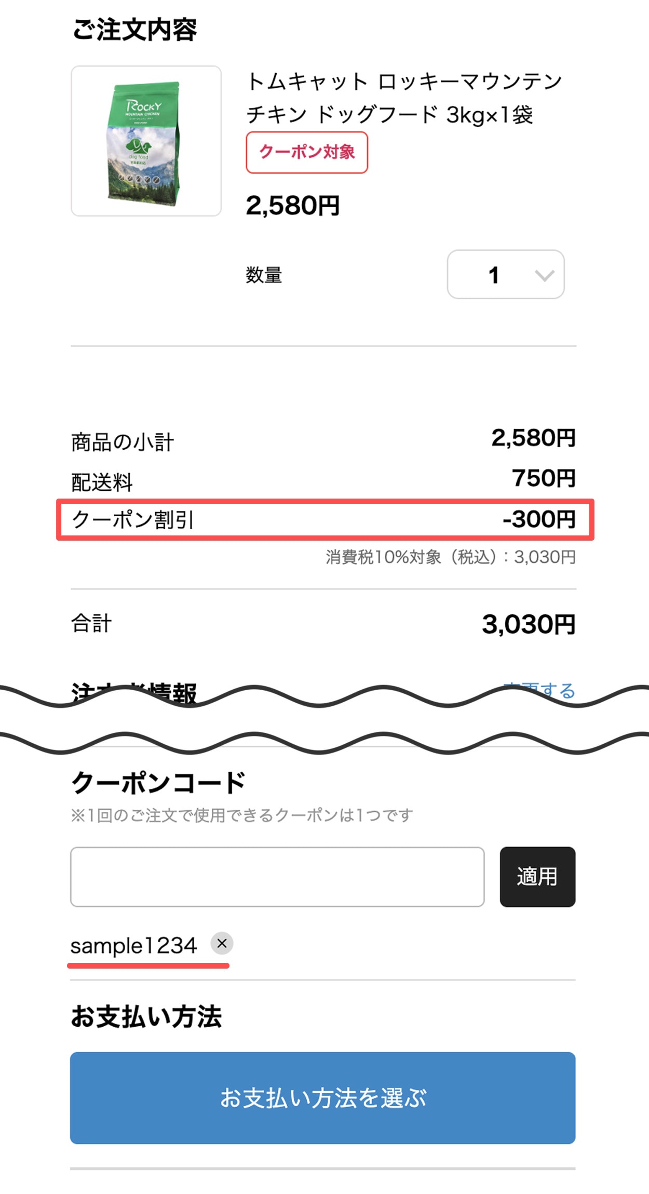Click the quantity dropdown chevron arrow
The image size is (649, 1194).
tap(544, 275)
